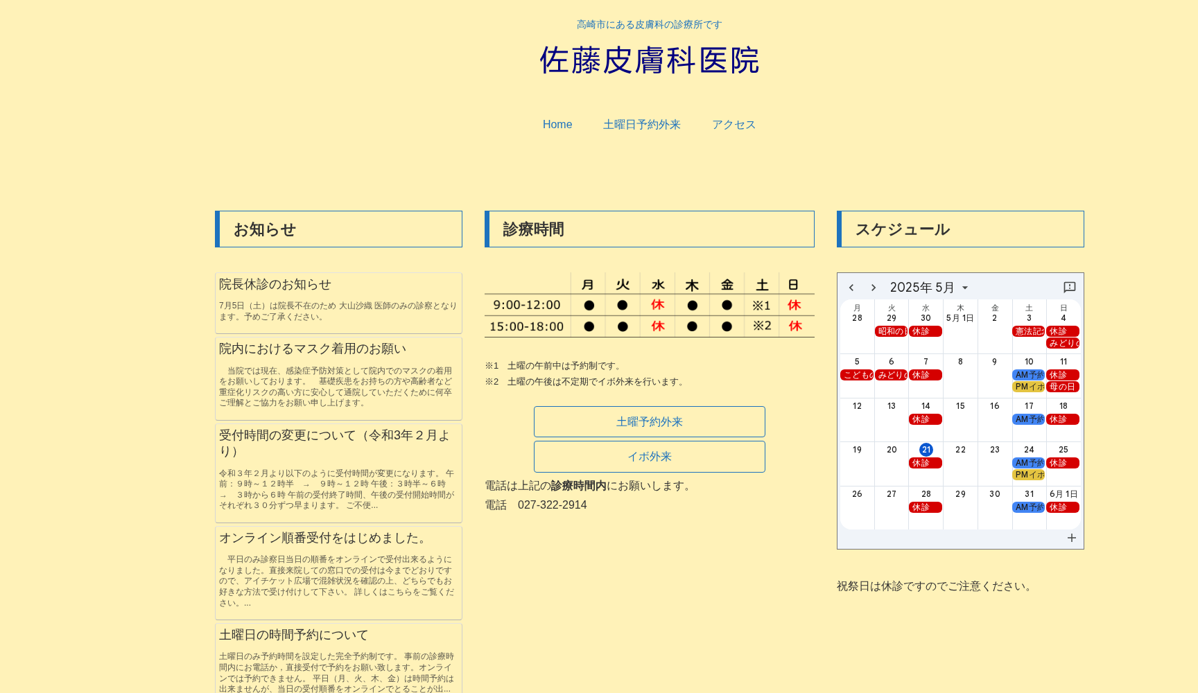This screenshot has height=693, width=1198.
Task: Open the 佐藤皮膚科医院 site title
Action: pyautogui.click(x=649, y=60)
